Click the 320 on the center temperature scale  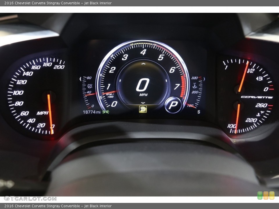194,78
